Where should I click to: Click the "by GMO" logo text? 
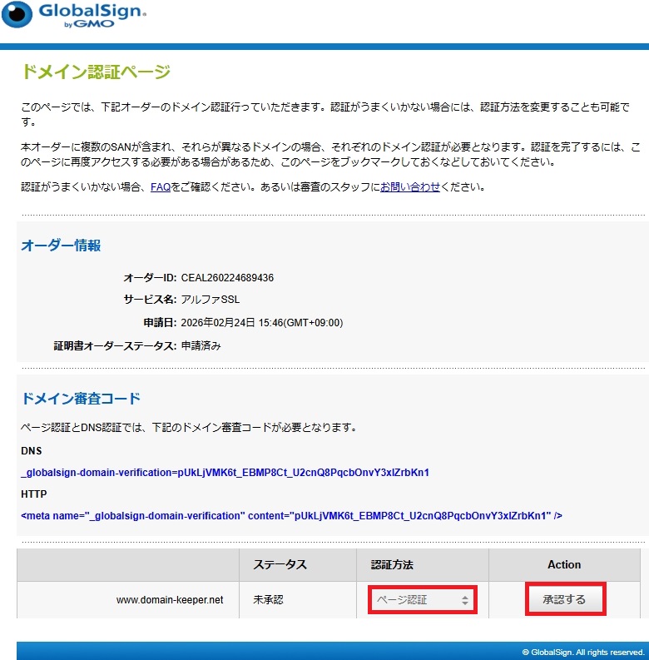pyautogui.click(x=87, y=24)
